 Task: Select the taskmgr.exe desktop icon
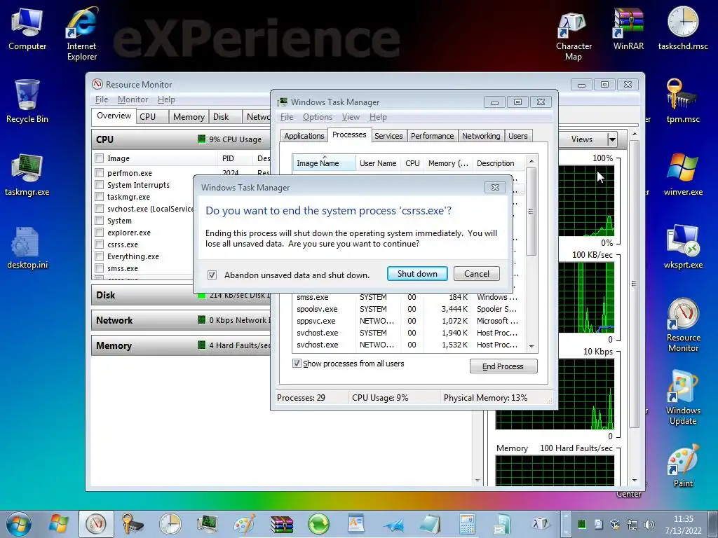[x=27, y=174]
